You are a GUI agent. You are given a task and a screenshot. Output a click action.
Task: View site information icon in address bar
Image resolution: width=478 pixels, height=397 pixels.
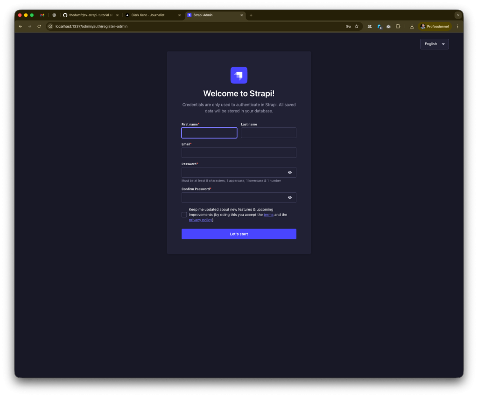50,27
